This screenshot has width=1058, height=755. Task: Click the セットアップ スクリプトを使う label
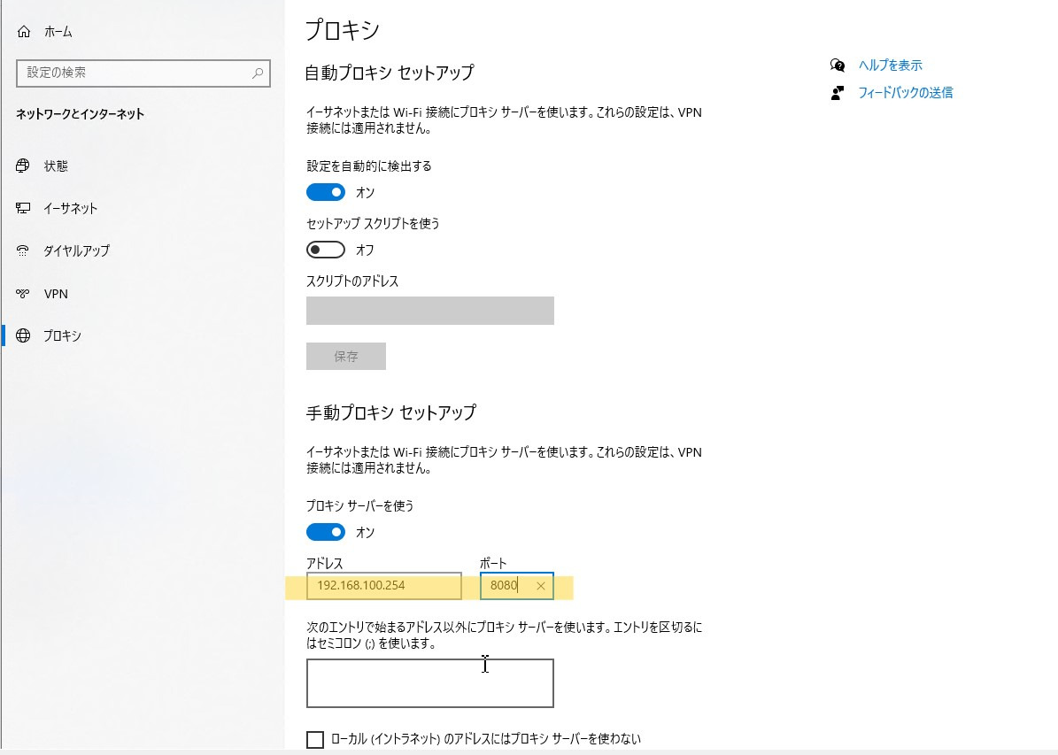(373, 223)
